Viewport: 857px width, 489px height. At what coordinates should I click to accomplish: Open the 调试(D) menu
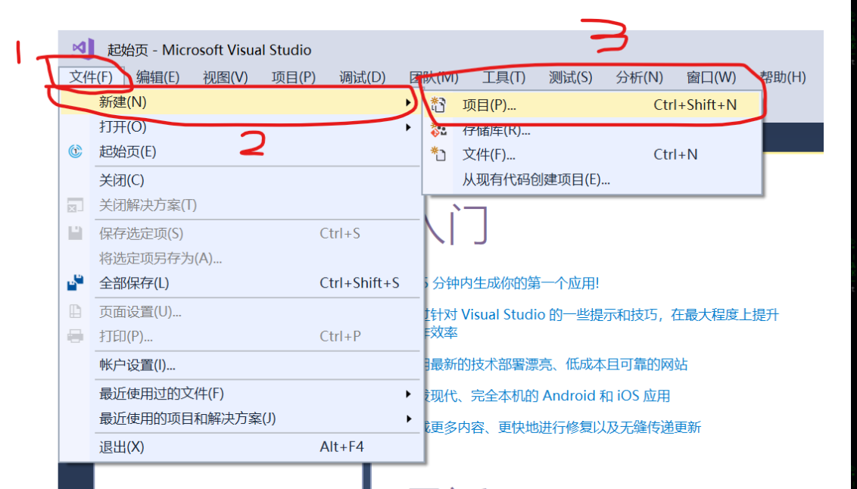(x=361, y=76)
